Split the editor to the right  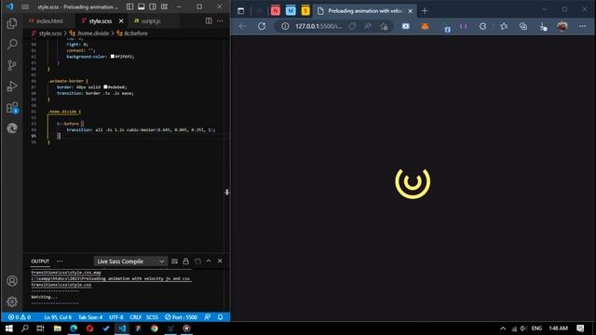click(x=209, y=20)
